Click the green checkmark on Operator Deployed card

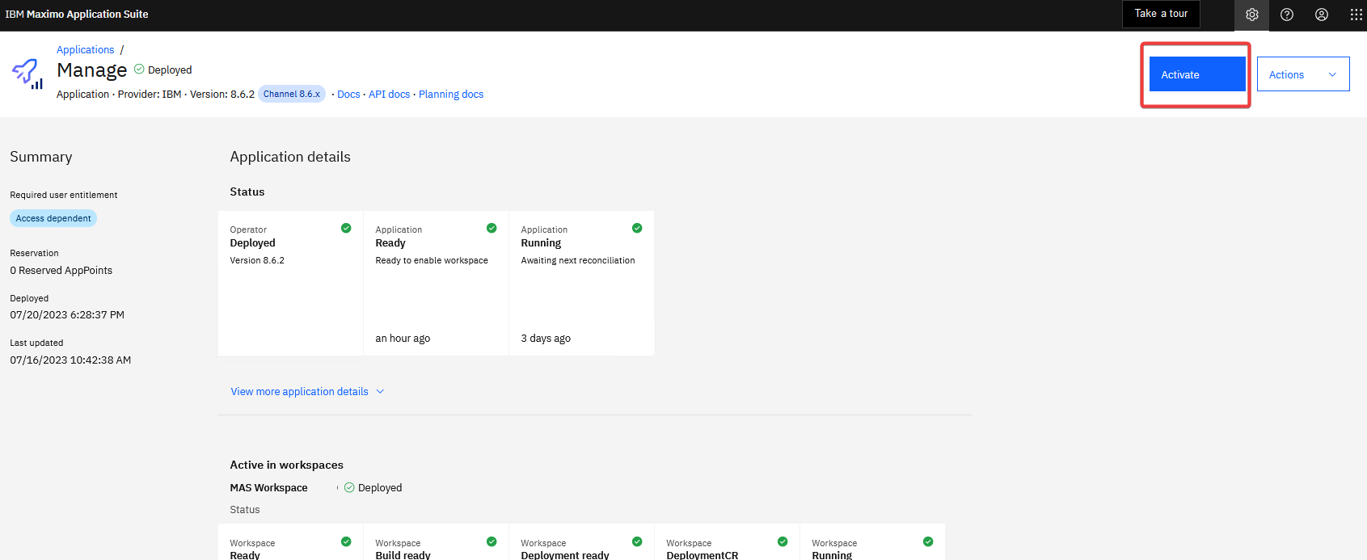click(346, 228)
